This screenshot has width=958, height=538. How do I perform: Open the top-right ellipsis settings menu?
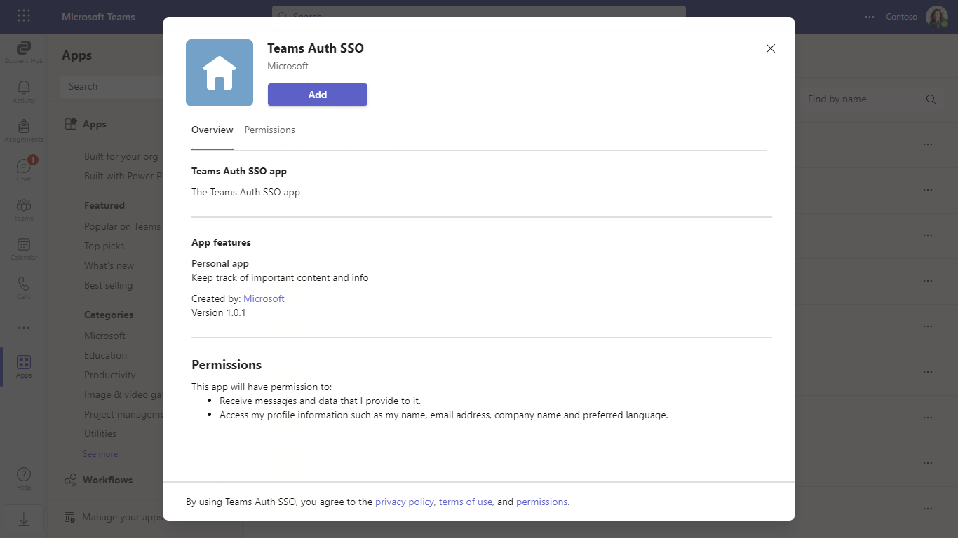click(x=870, y=17)
